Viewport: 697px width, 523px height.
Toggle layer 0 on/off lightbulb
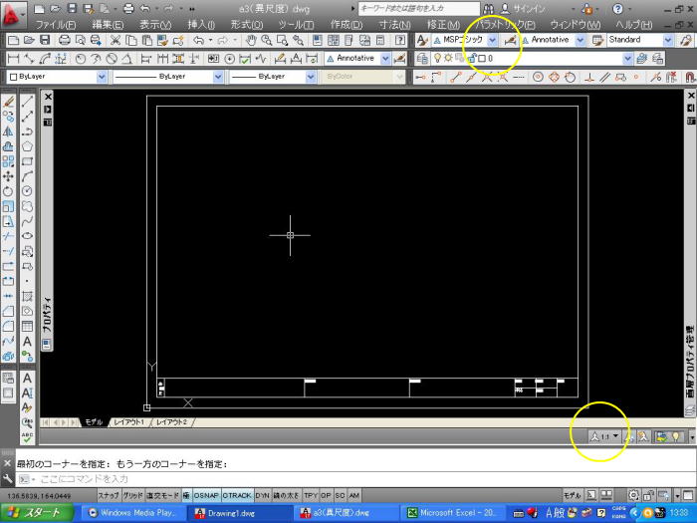point(438,58)
